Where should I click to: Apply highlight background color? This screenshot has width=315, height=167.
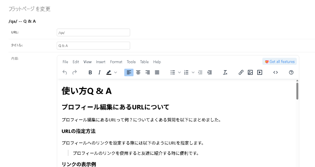tap(109, 72)
